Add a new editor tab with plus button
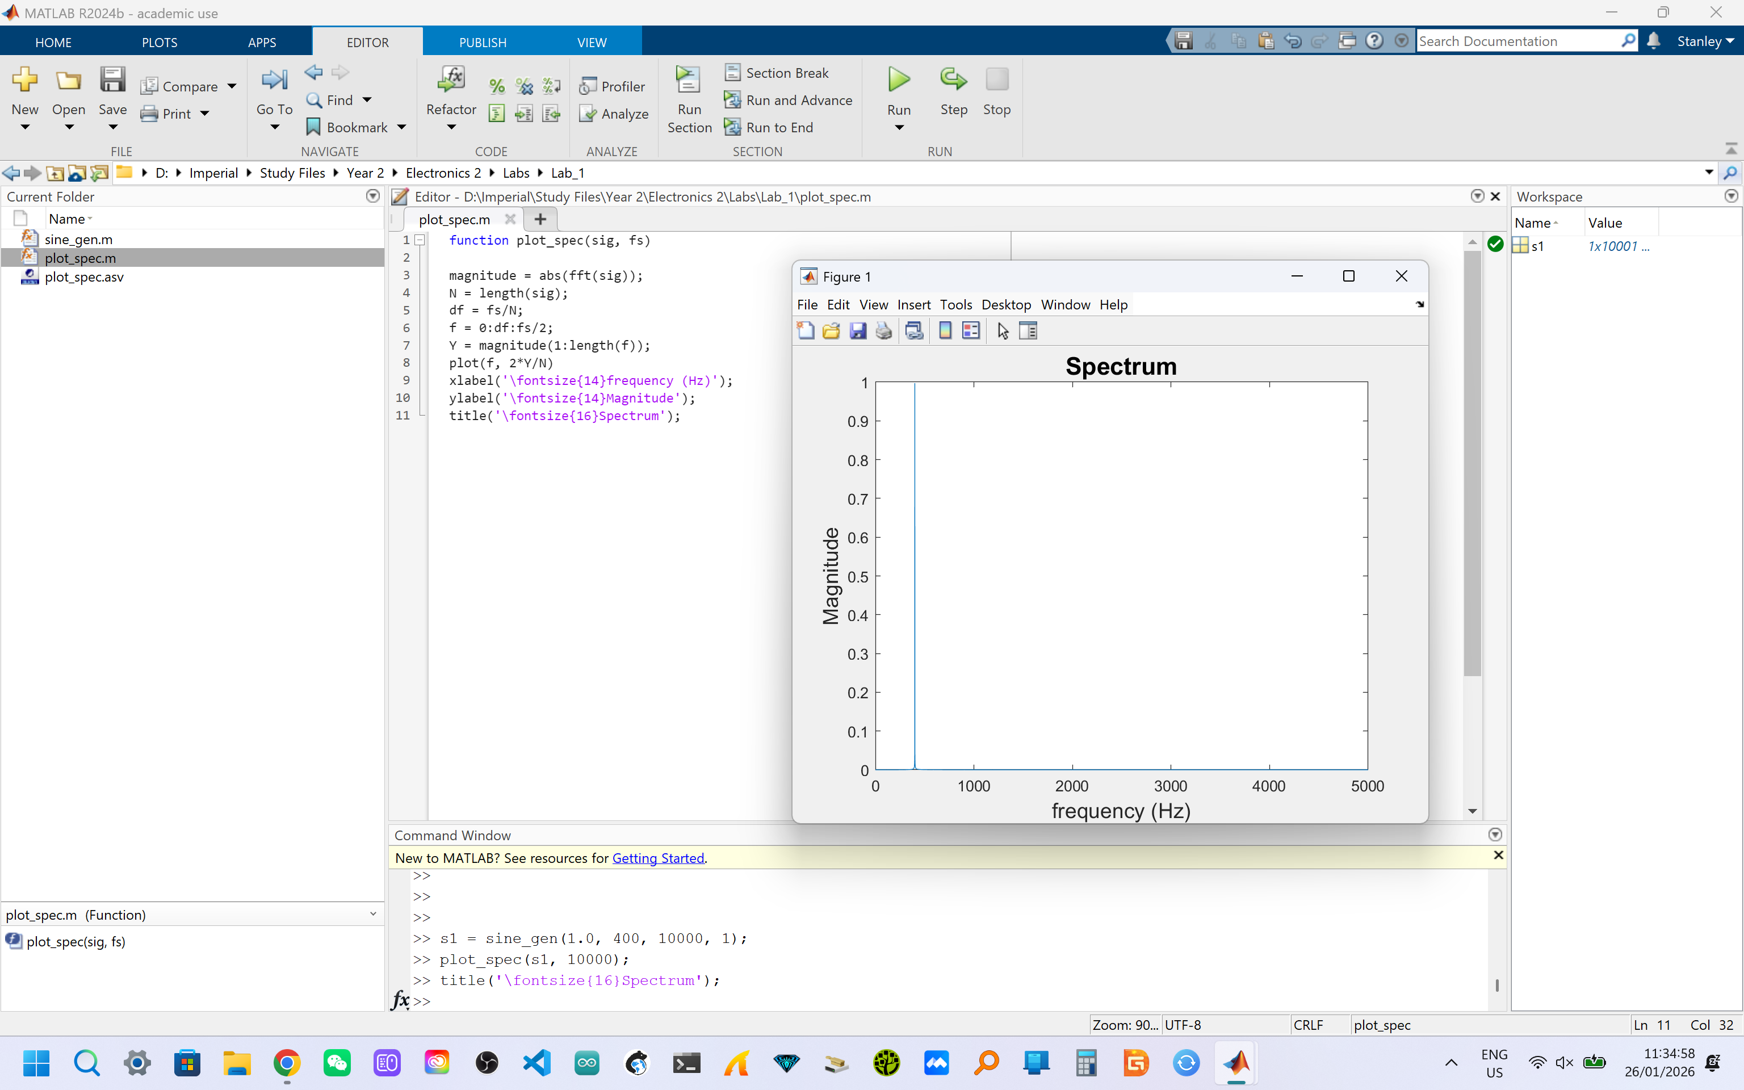This screenshot has width=1744, height=1090. 540,219
